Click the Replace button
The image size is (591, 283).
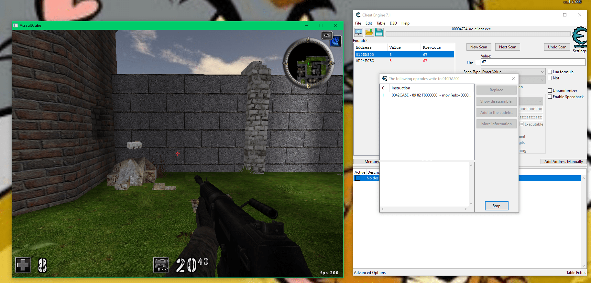click(x=496, y=90)
